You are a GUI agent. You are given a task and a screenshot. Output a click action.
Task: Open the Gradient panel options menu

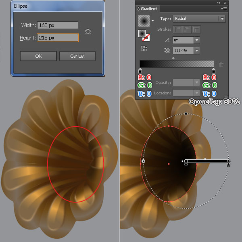[x=224, y=8]
